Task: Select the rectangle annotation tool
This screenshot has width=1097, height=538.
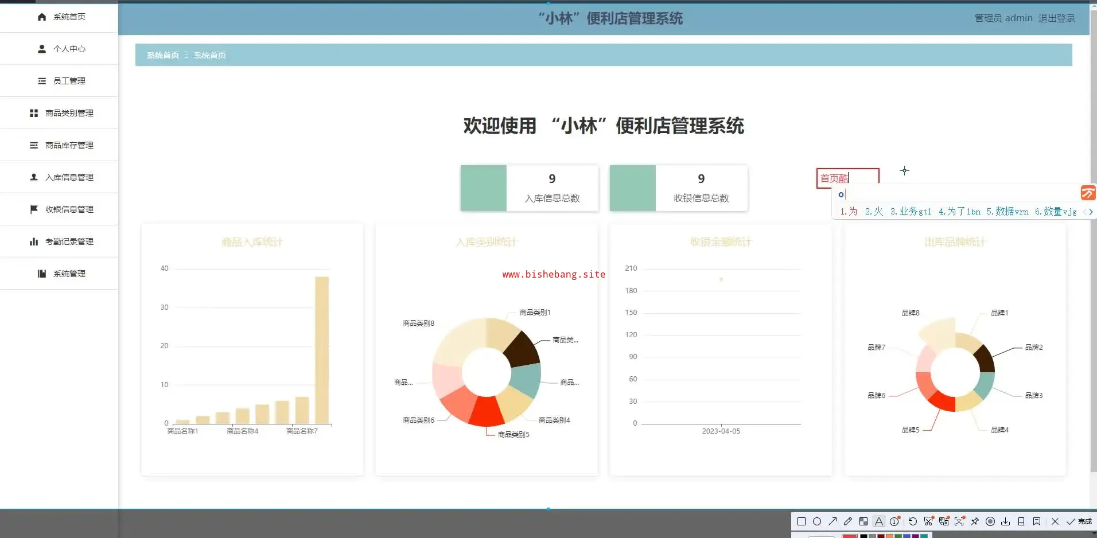Action: coord(802,521)
